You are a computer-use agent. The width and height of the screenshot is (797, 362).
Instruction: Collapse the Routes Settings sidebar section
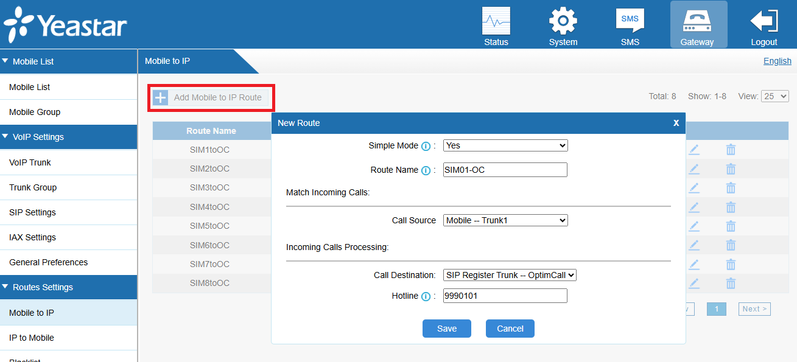[x=68, y=287]
